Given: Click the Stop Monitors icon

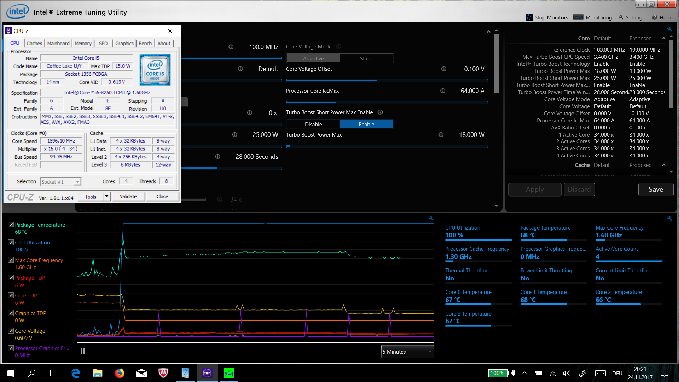Looking at the screenshot, I should [x=529, y=17].
